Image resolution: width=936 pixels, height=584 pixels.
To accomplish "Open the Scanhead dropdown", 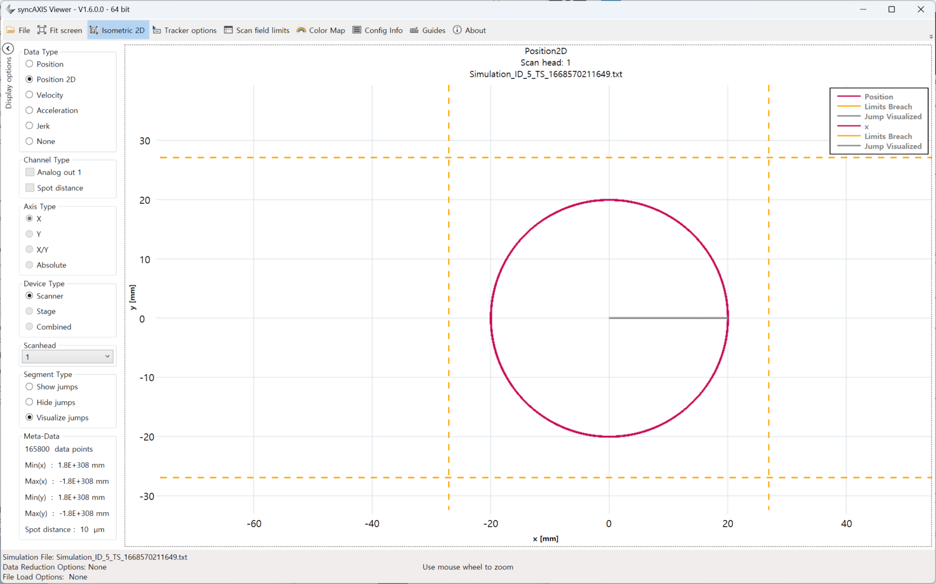I will pyautogui.click(x=68, y=357).
